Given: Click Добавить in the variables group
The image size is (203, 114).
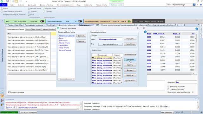Looking at the screenshot, I should tap(130, 60).
